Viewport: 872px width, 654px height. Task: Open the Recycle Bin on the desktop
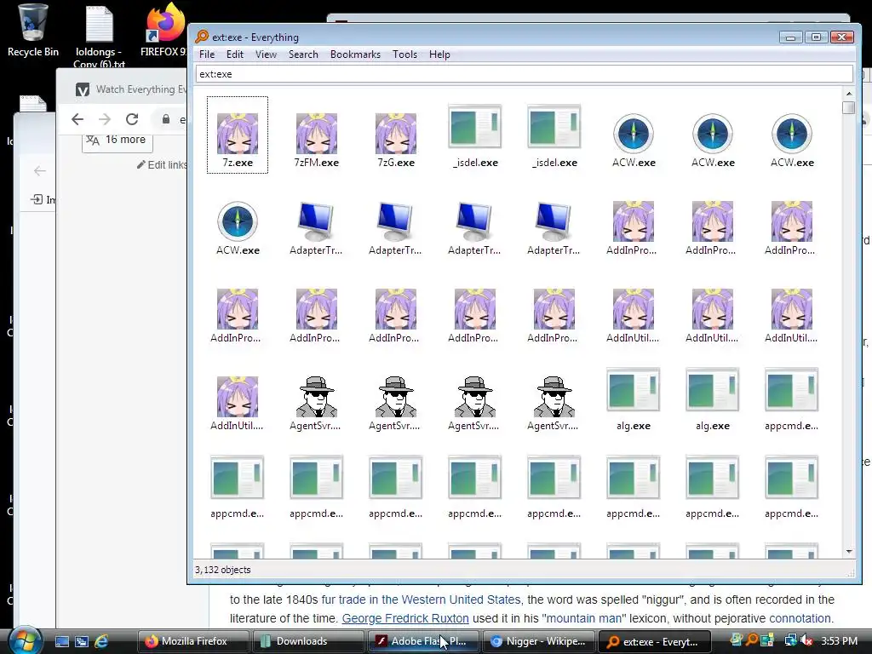[32, 31]
